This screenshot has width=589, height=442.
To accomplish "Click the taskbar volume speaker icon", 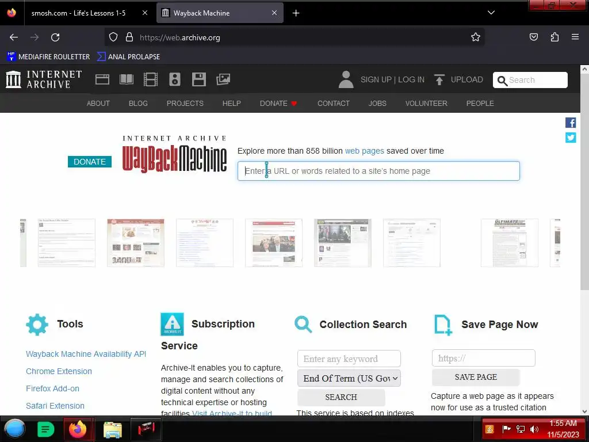I will click(x=534, y=429).
